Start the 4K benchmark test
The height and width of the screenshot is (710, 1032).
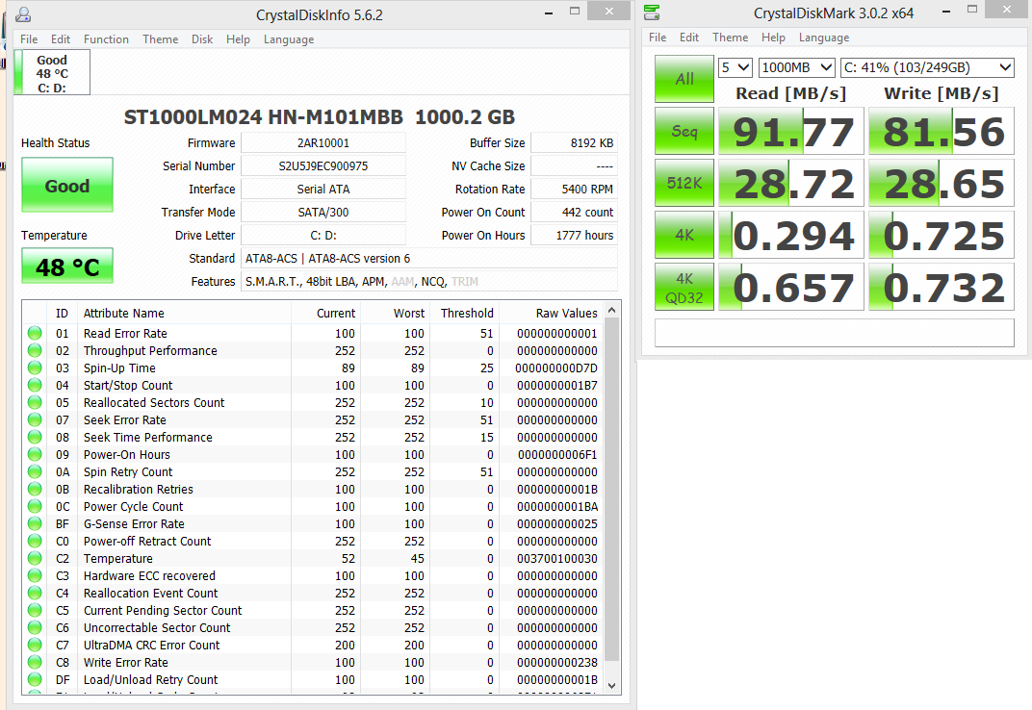684,235
